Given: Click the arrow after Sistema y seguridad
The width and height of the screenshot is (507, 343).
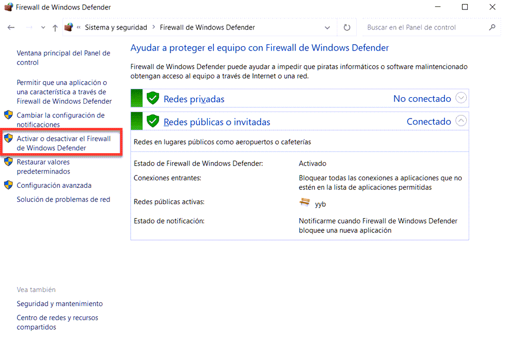Looking at the screenshot, I should (154, 27).
